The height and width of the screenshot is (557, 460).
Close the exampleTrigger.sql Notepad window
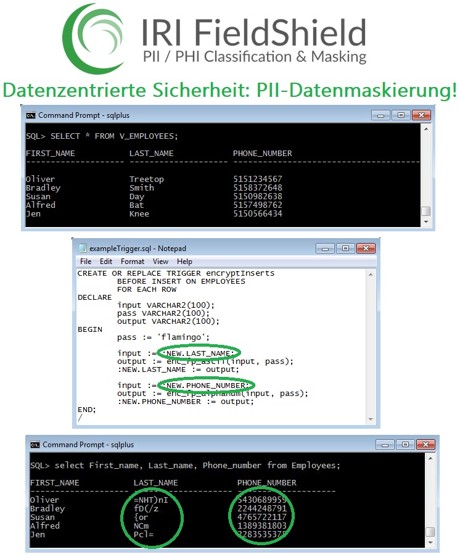click(x=366, y=249)
